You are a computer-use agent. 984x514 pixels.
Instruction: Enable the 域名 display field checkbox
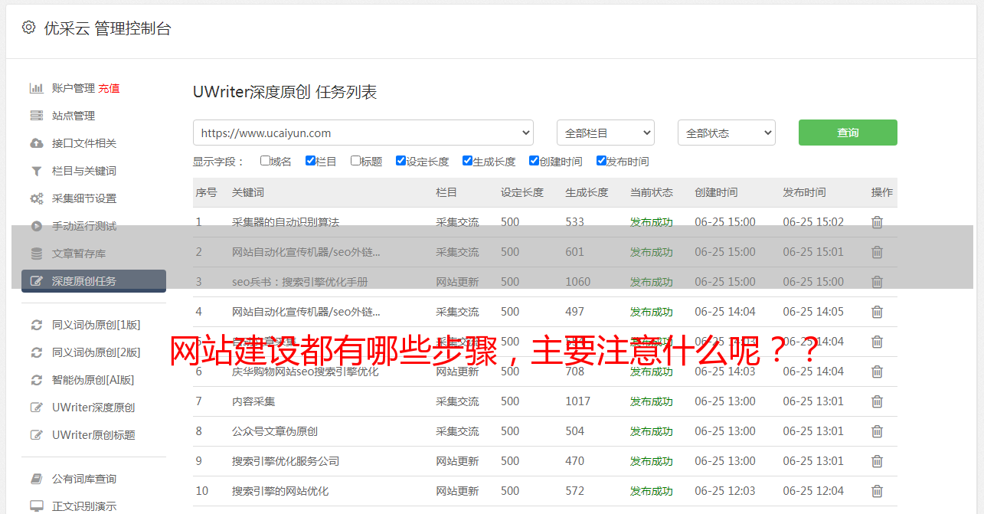tap(265, 161)
